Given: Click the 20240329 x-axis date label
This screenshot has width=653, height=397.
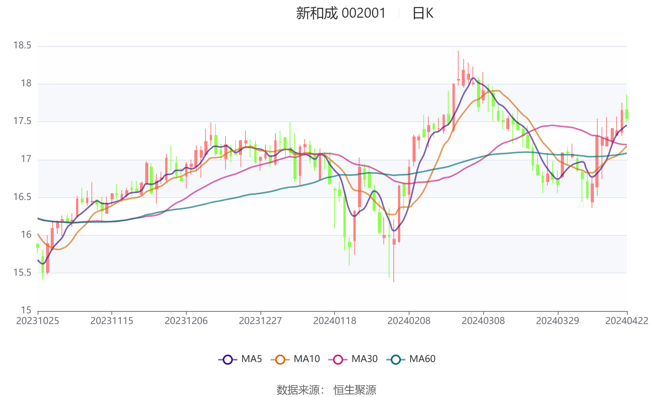Looking at the screenshot, I should (557, 321).
